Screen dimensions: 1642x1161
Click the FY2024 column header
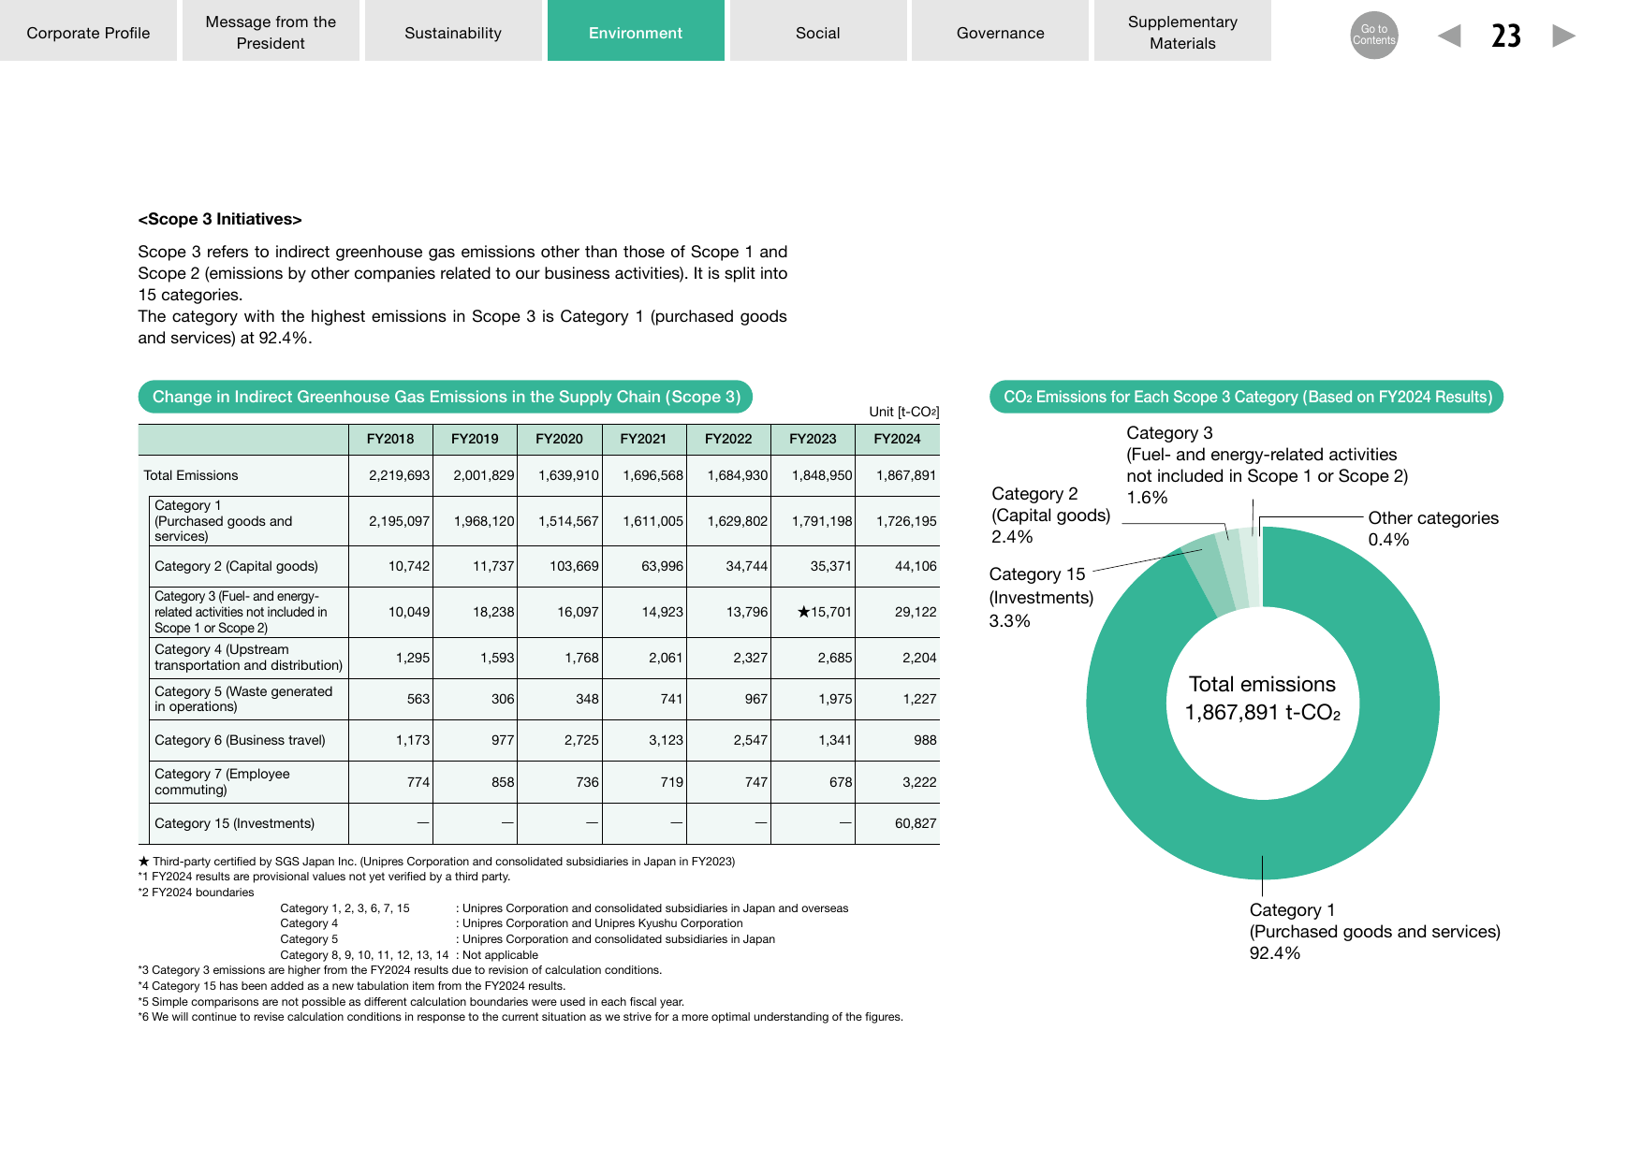(x=897, y=439)
